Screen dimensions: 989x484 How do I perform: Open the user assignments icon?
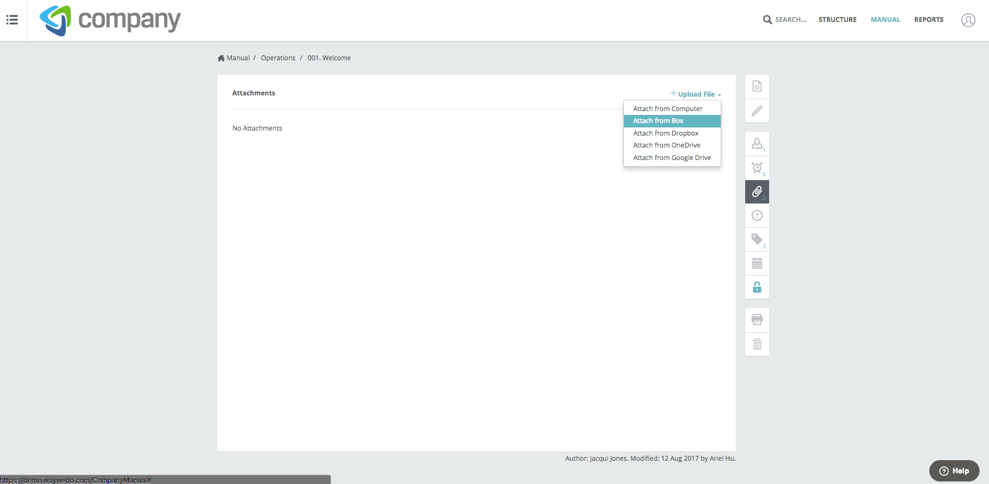point(757,144)
